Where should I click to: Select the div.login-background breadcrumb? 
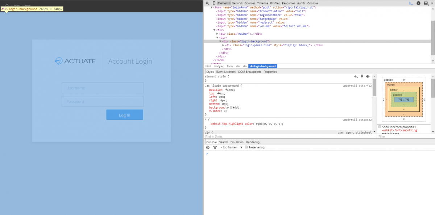[x=263, y=66]
